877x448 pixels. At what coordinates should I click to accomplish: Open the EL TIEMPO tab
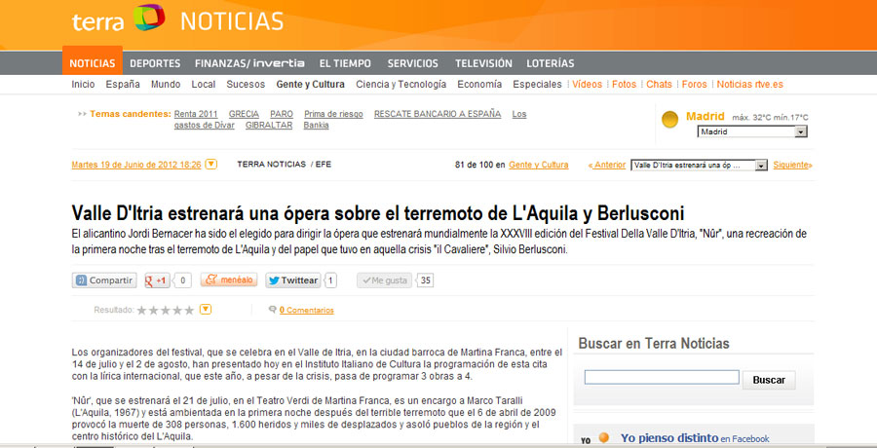[345, 63]
